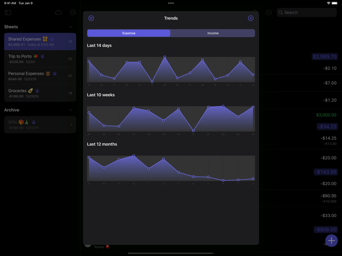Click the shared icon beside Personal Expenses
Viewport: 342px width, 256px height.
click(55, 74)
